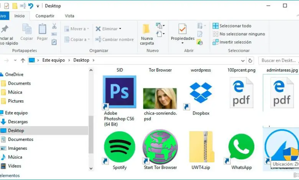This screenshot has width=299, height=180.
Task: Open the Fácil acceso dropdown
Action: (160, 34)
